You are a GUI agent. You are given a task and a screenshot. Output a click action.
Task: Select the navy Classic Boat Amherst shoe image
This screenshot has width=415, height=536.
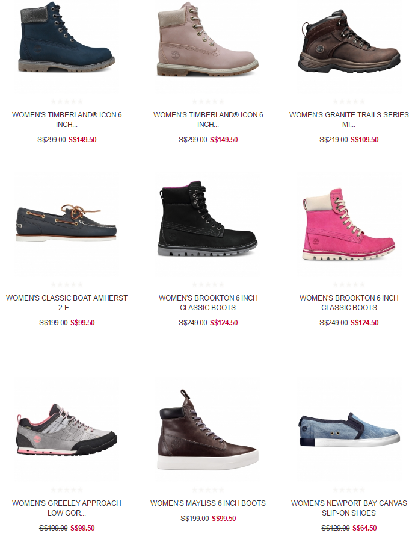pos(67,223)
